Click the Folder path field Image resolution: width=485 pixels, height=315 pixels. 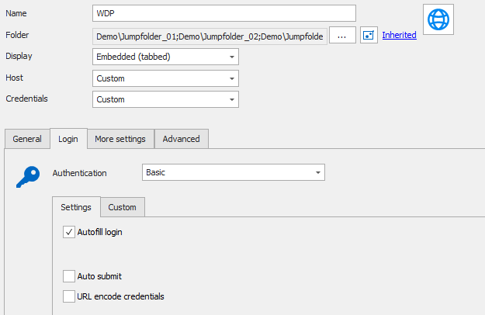point(210,36)
